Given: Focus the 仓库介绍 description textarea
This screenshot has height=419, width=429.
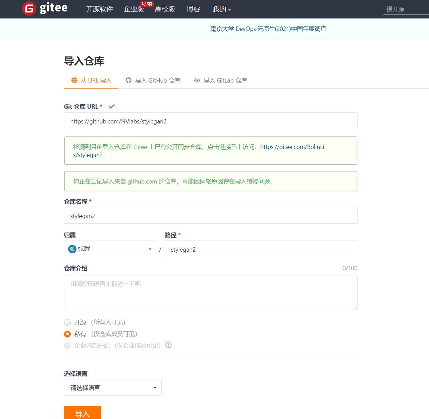Looking at the screenshot, I should point(211,293).
